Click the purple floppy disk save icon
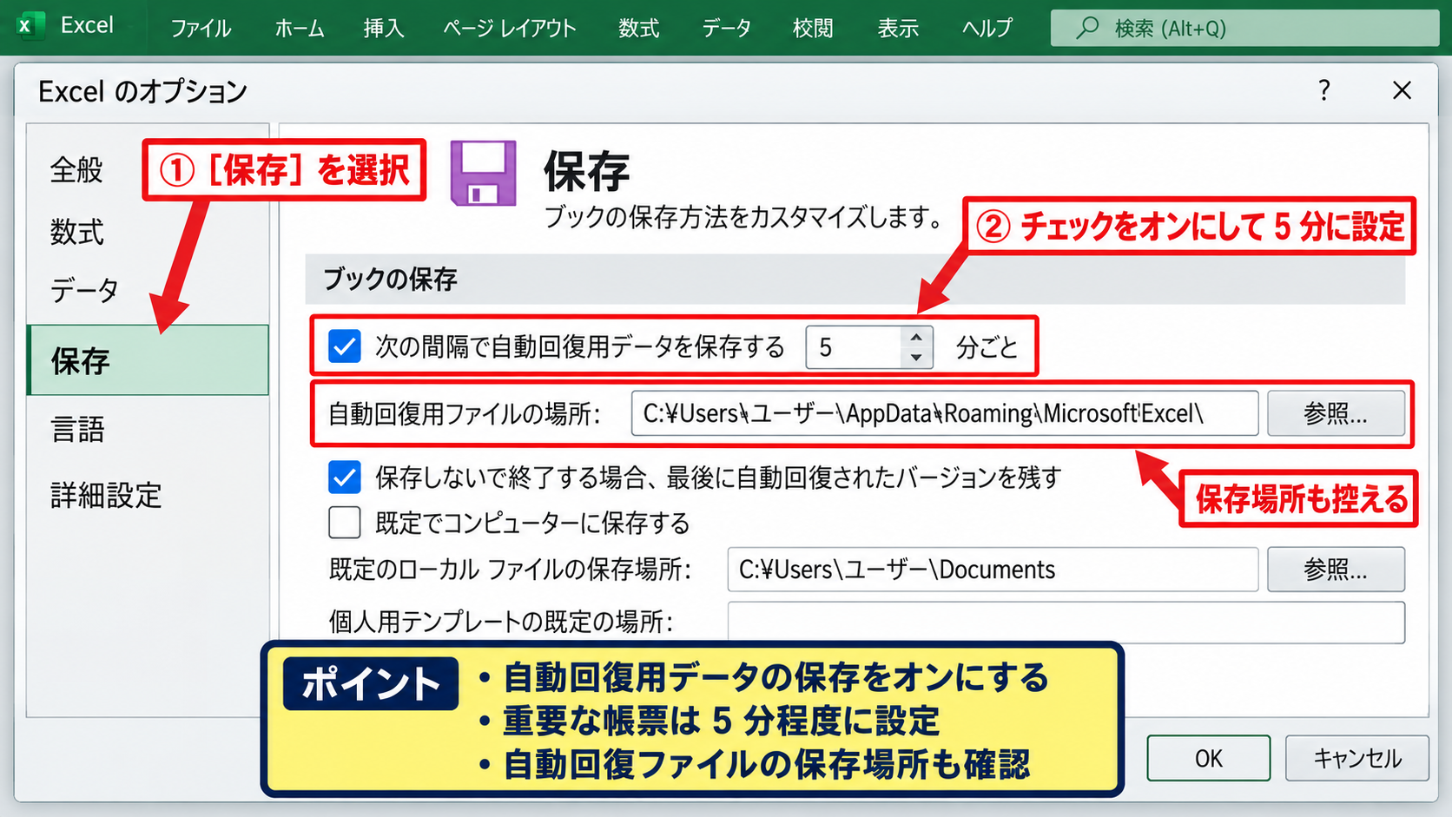This screenshot has width=1452, height=817. coord(483,173)
